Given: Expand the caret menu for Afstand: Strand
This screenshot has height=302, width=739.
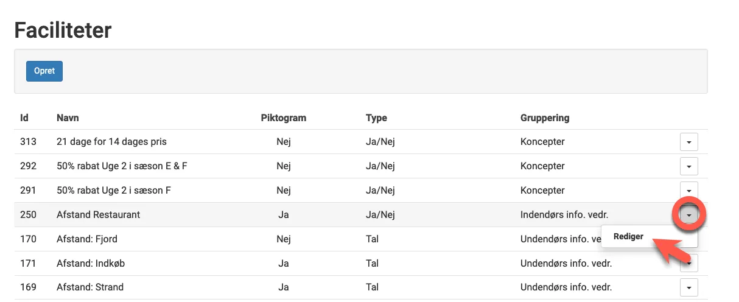Looking at the screenshot, I should 688,287.
